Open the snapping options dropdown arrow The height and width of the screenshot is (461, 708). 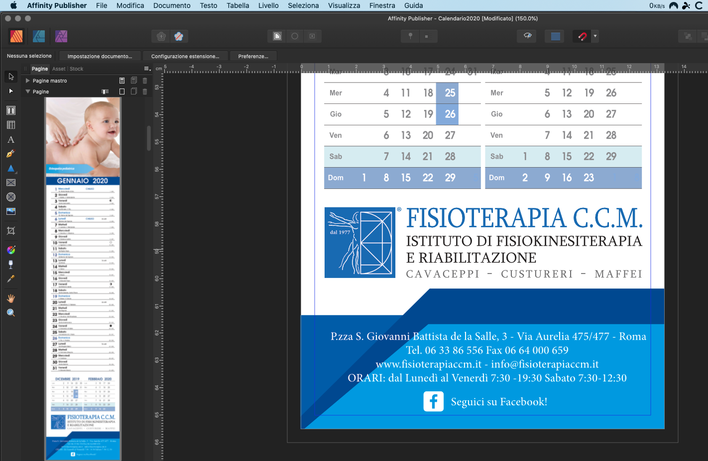(x=595, y=36)
